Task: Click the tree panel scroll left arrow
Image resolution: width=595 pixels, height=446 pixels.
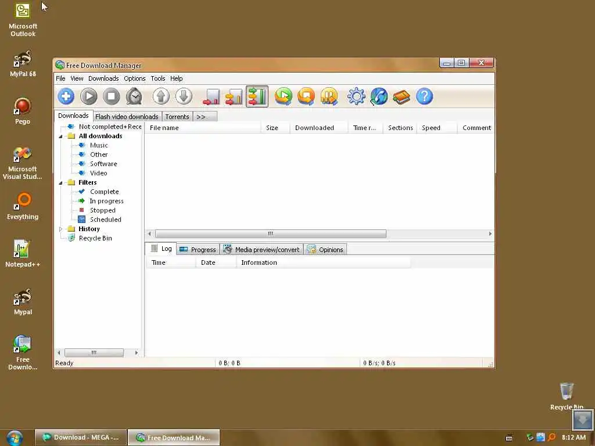Action: pos(59,353)
